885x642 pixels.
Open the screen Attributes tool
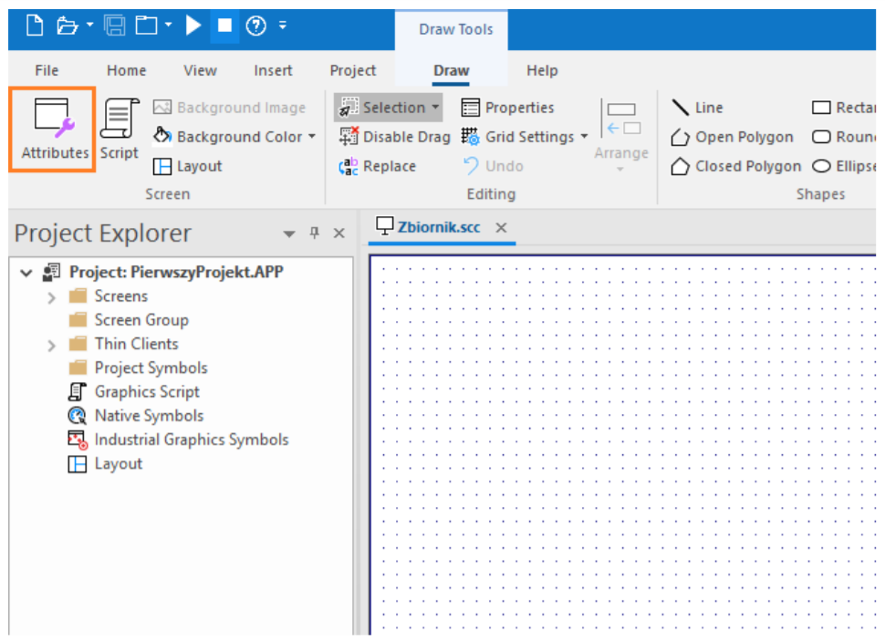pos(53,129)
